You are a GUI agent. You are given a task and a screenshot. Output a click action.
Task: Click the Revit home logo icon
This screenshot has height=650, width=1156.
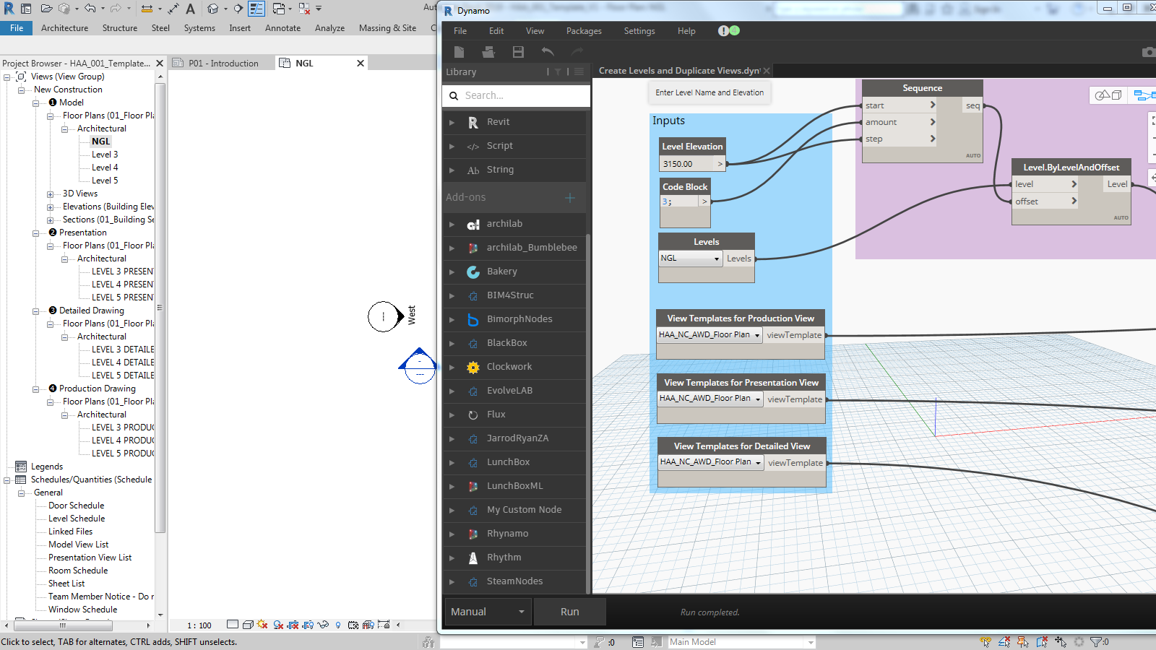[x=9, y=9]
